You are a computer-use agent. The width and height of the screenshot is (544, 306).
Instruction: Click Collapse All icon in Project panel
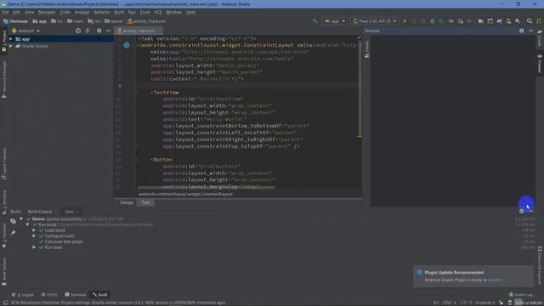pyautogui.click(x=88, y=31)
